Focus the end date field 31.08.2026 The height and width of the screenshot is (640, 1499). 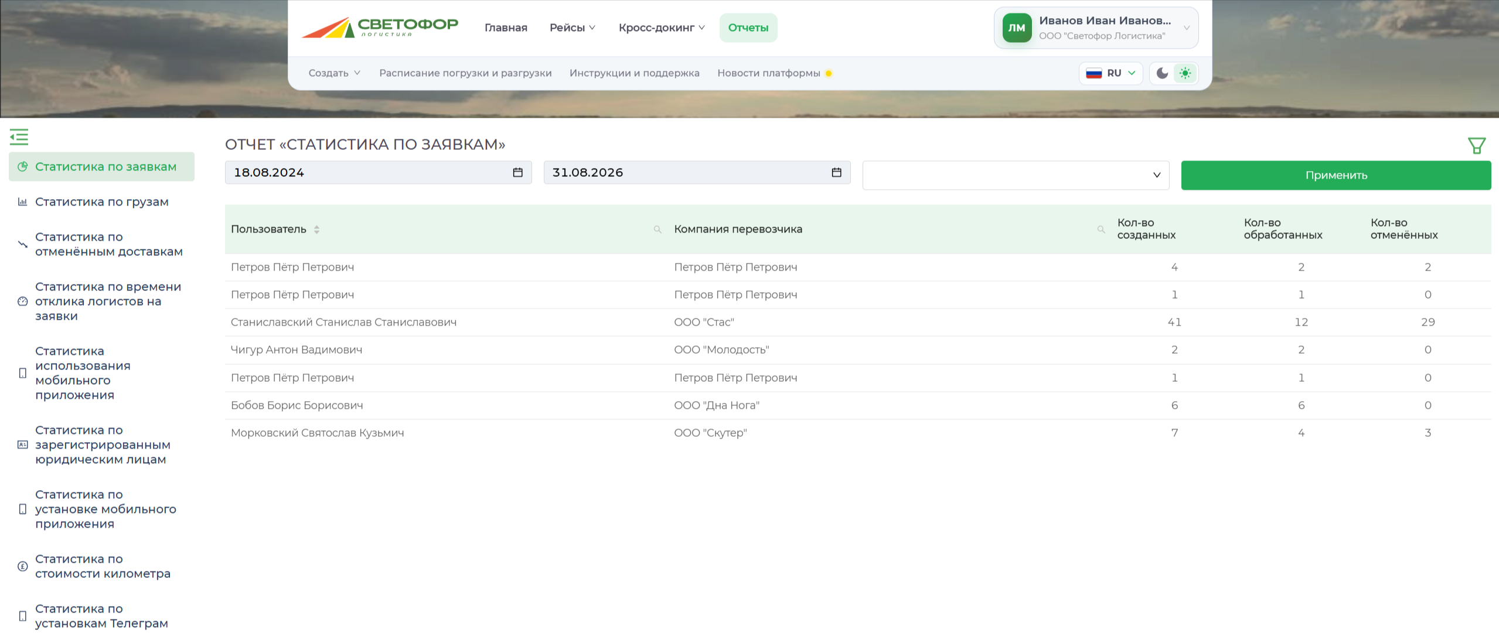coord(697,172)
